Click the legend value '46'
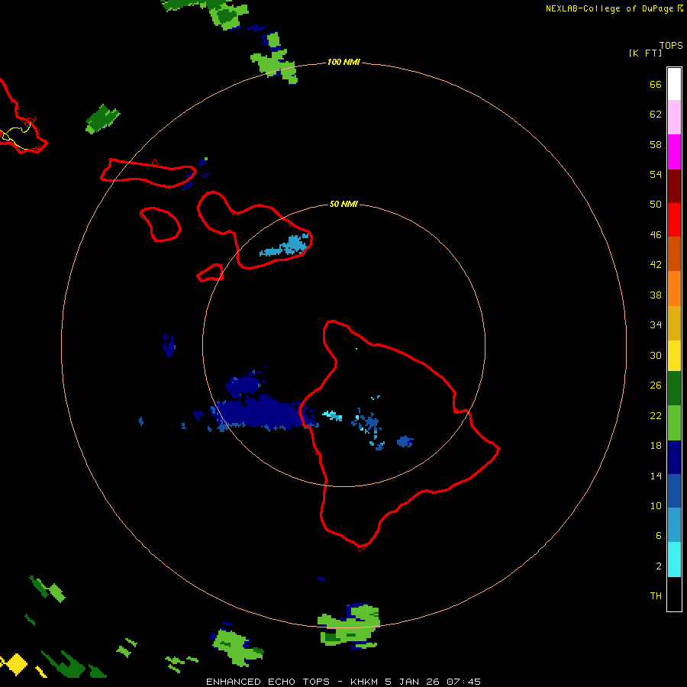 point(656,235)
